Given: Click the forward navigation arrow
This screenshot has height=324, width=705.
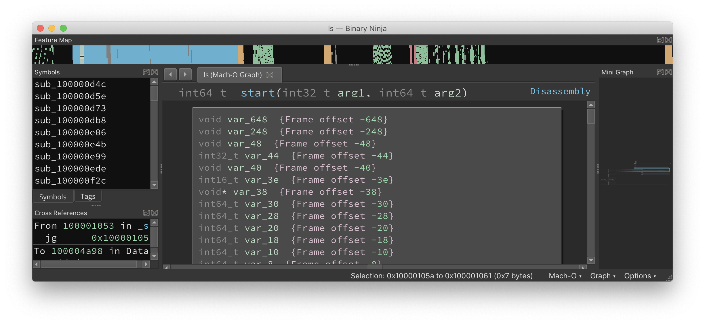Looking at the screenshot, I should pyautogui.click(x=186, y=74).
